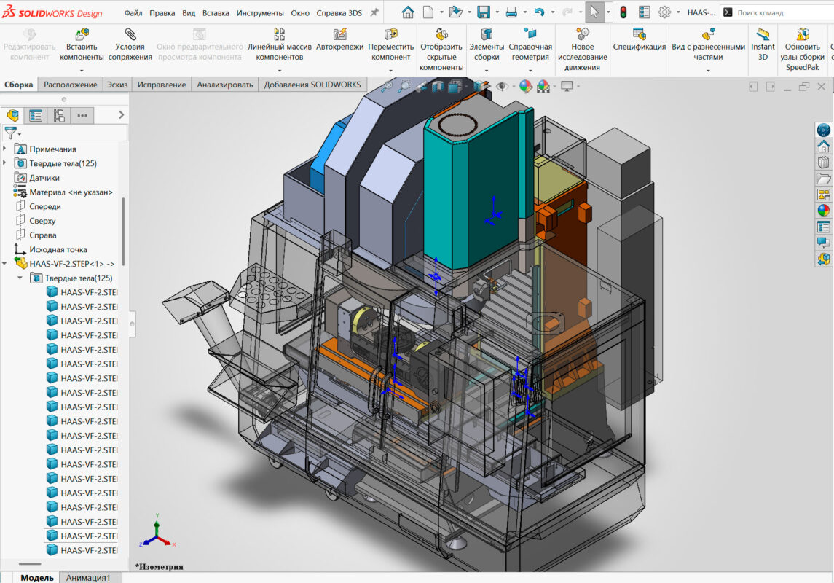Switch to the PropertyManager tab in the left panel

[x=36, y=115]
